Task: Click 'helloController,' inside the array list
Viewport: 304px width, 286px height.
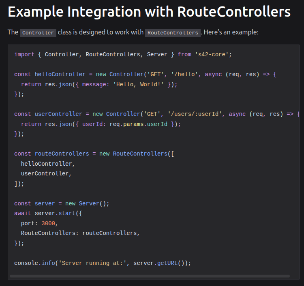Action: tap(48, 164)
